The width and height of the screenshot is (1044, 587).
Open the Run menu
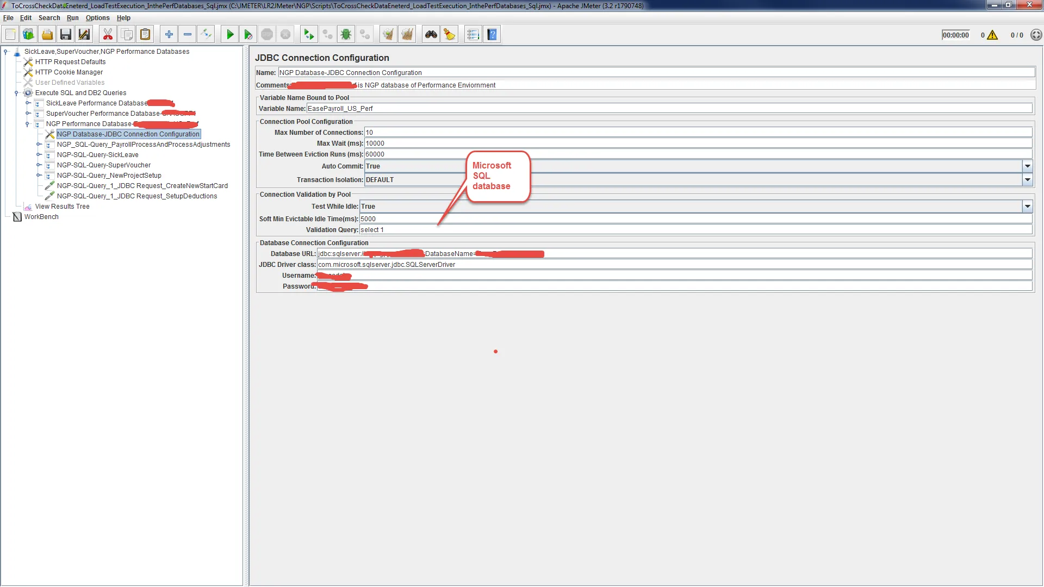pos(72,18)
